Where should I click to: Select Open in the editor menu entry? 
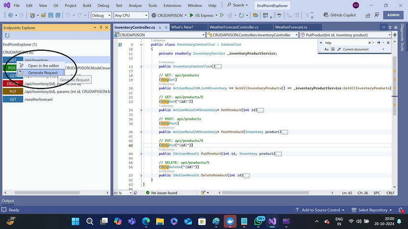tap(43, 66)
